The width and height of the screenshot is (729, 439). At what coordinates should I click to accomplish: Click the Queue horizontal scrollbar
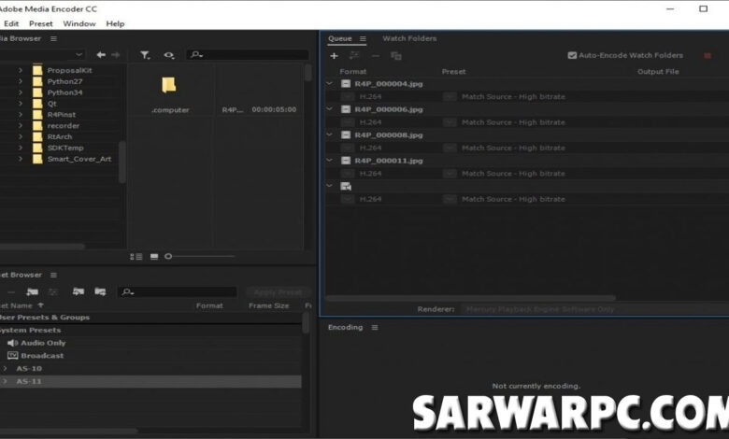(470, 298)
